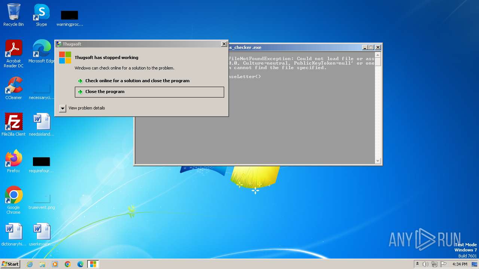Open the Recycle Bin desktop icon

pos(13,15)
